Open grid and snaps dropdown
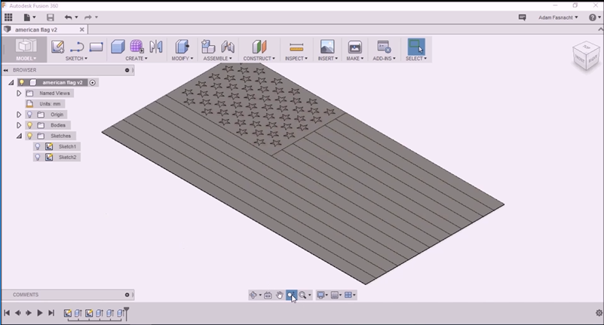604x325 pixels. click(336, 295)
